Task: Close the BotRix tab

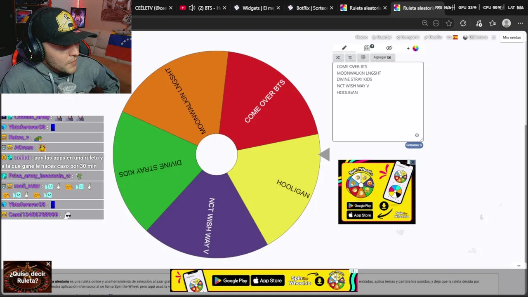Action: [332, 8]
